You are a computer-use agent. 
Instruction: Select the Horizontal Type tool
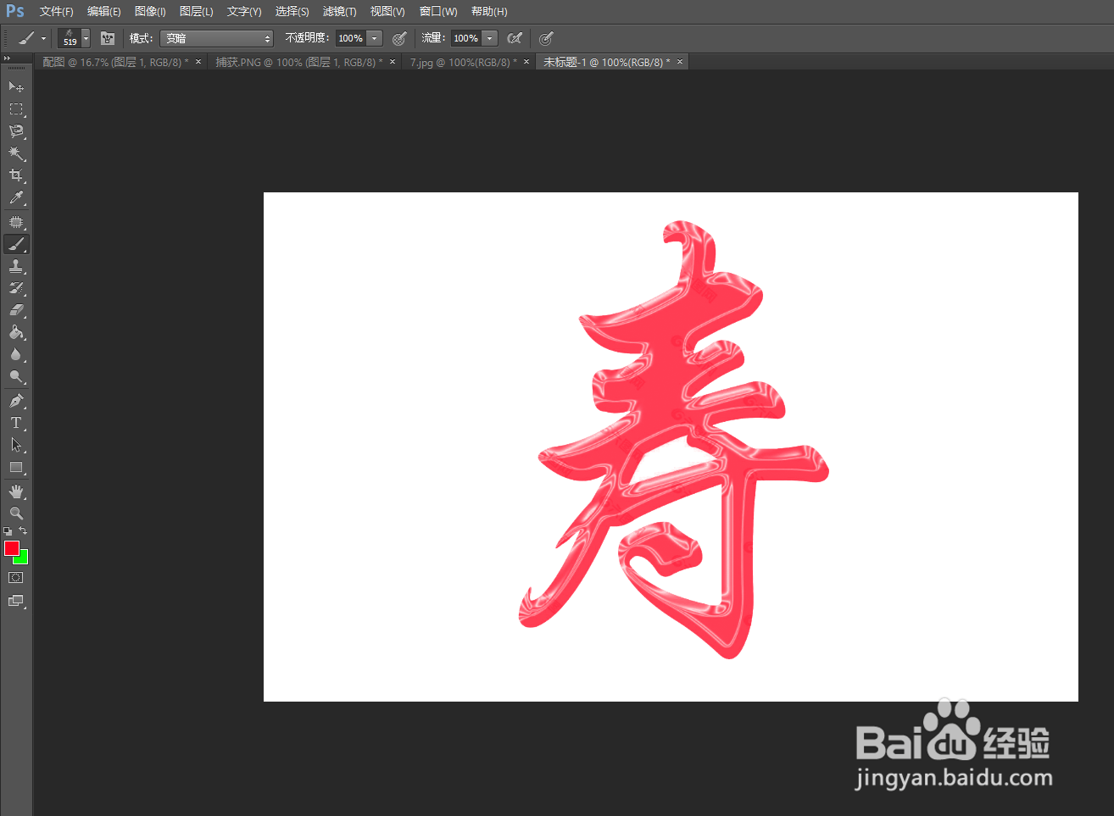[x=16, y=422]
